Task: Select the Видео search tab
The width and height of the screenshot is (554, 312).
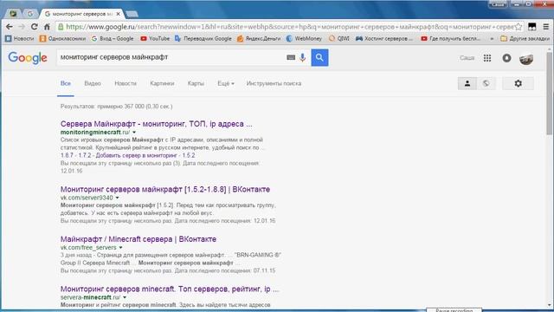Action: pos(93,83)
